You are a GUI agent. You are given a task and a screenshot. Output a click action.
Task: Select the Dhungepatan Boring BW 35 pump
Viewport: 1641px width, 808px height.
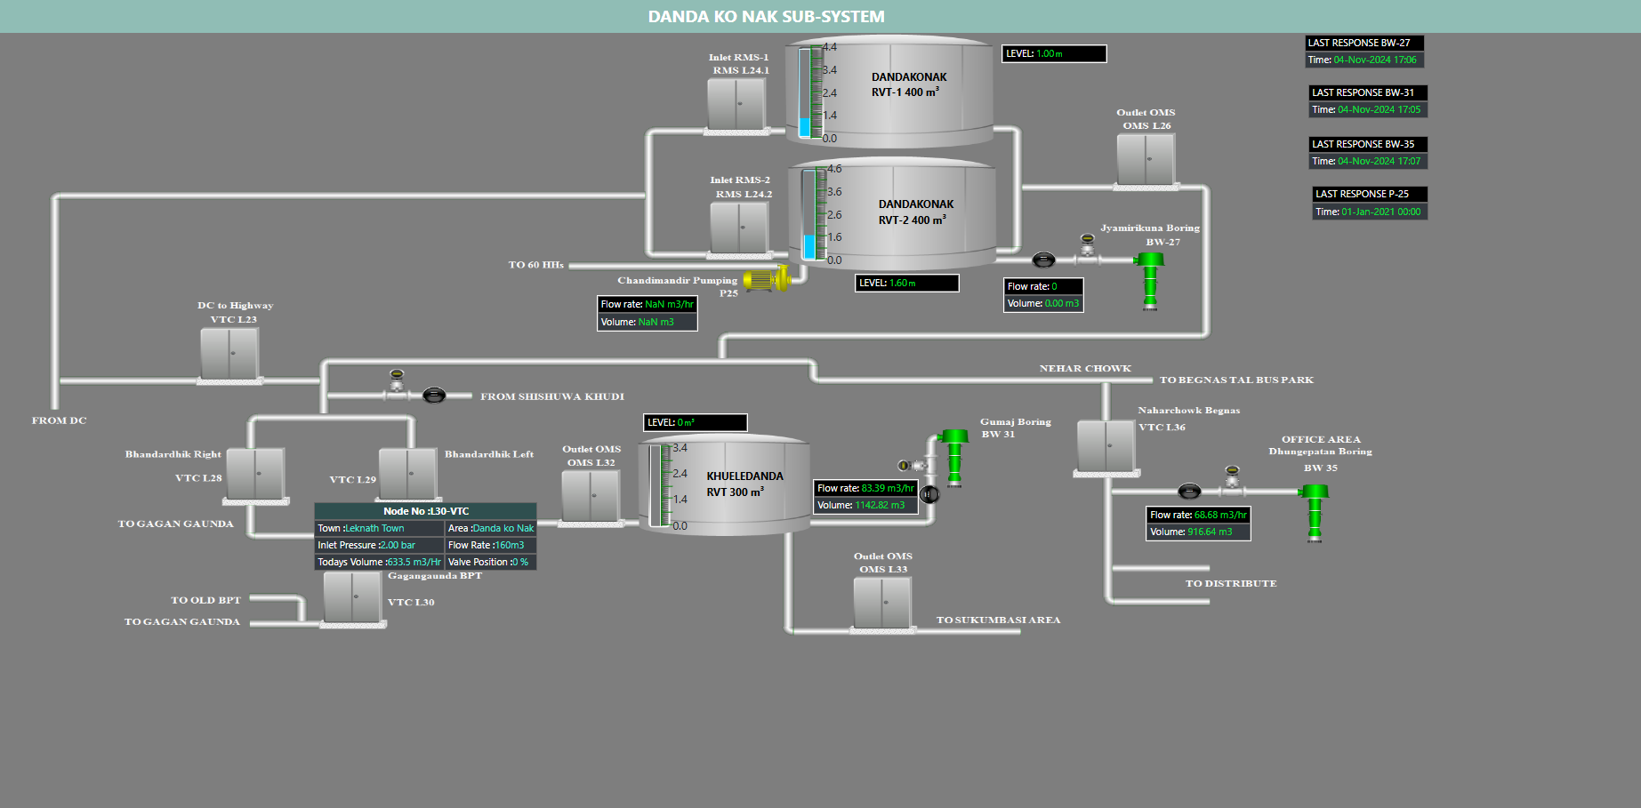point(1314,511)
